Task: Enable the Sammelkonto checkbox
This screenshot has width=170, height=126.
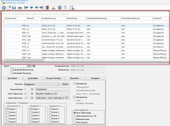Action: point(74,84)
